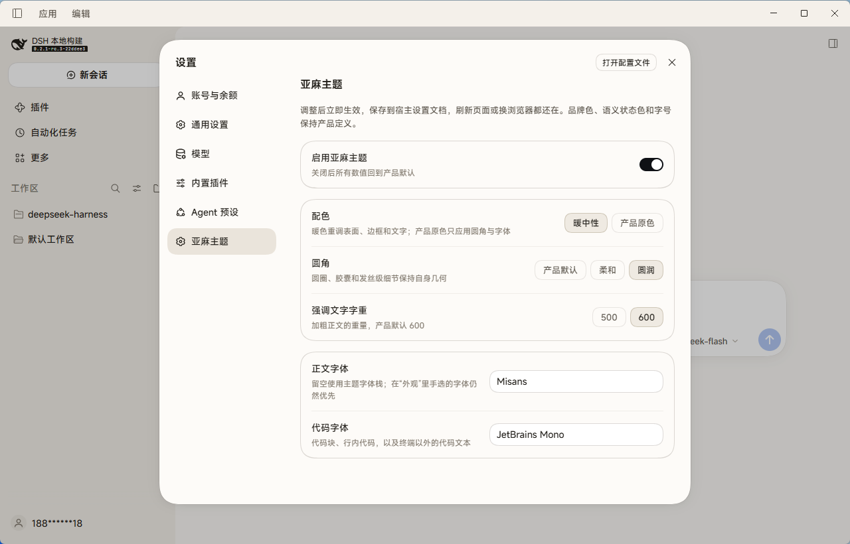Choose 圆润 corner radius
Image resolution: width=850 pixels, height=544 pixels.
pyautogui.click(x=646, y=270)
